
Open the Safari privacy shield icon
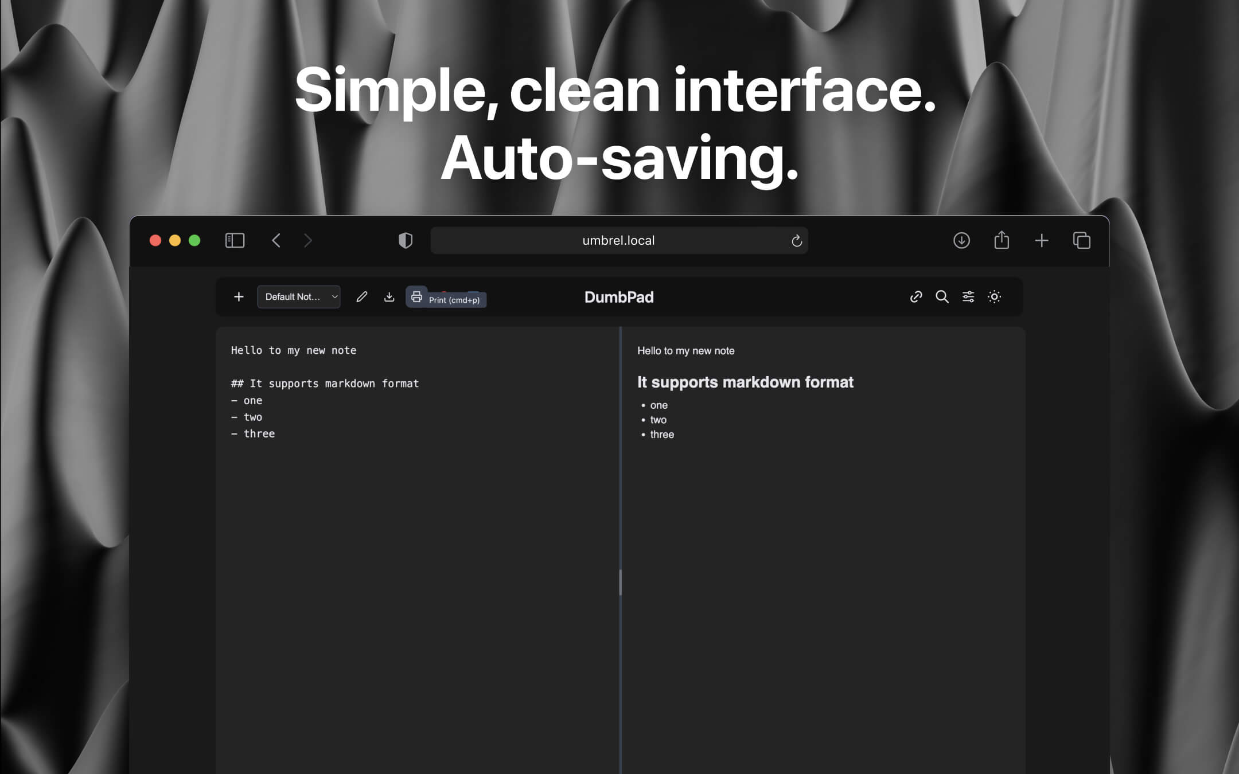click(x=406, y=240)
